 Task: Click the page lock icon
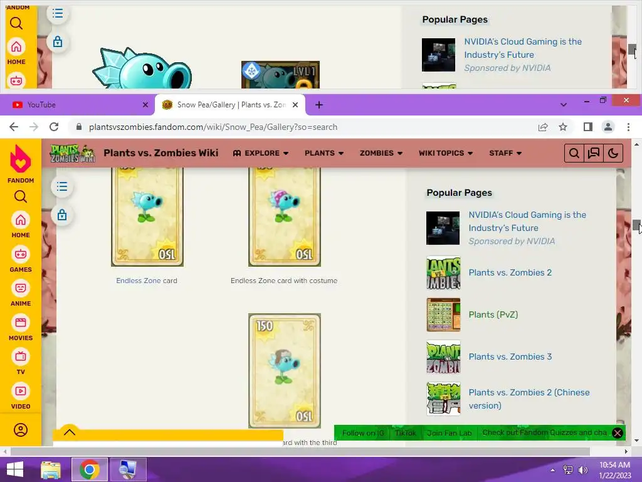(62, 215)
